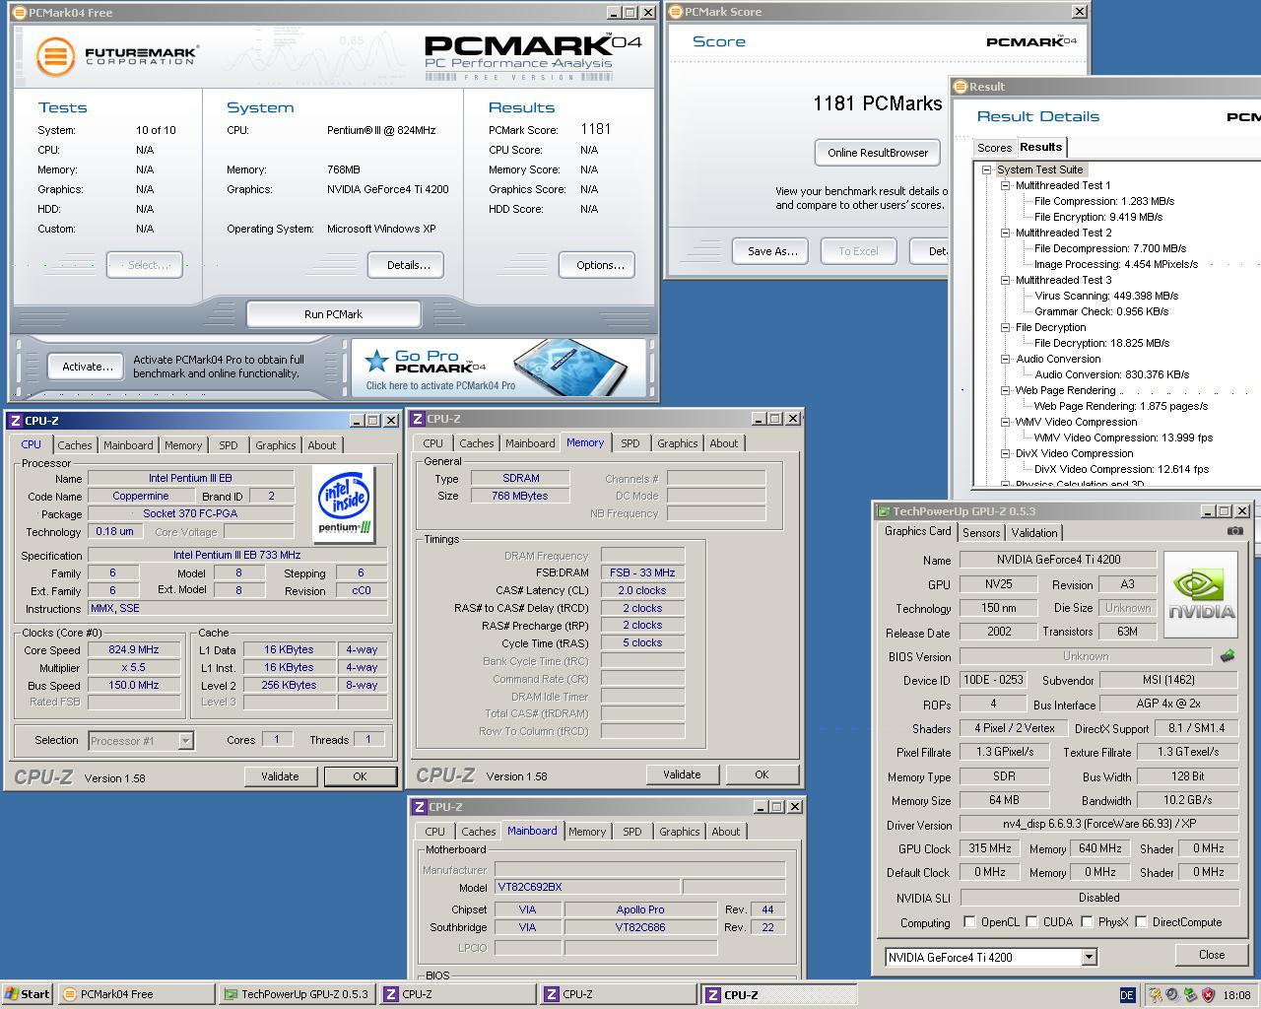Switch to Validation tab in GPU-Z
Image resolution: width=1261 pixels, height=1009 pixels.
coord(1034,533)
